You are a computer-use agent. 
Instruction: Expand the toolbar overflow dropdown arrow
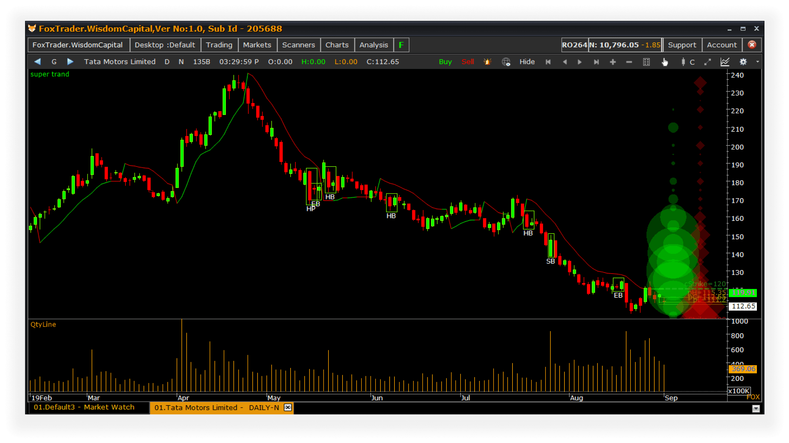(x=757, y=62)
